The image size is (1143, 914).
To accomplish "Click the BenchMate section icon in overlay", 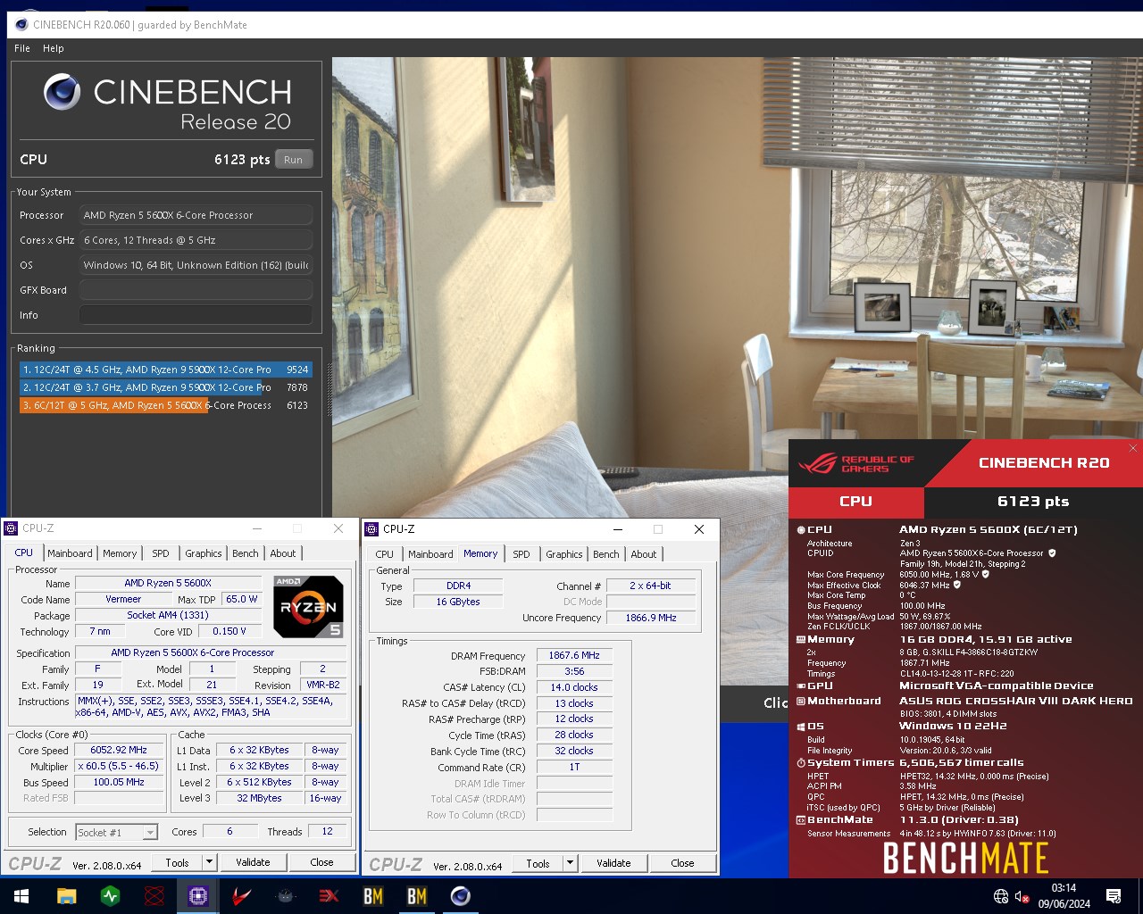I will [801, 819].
